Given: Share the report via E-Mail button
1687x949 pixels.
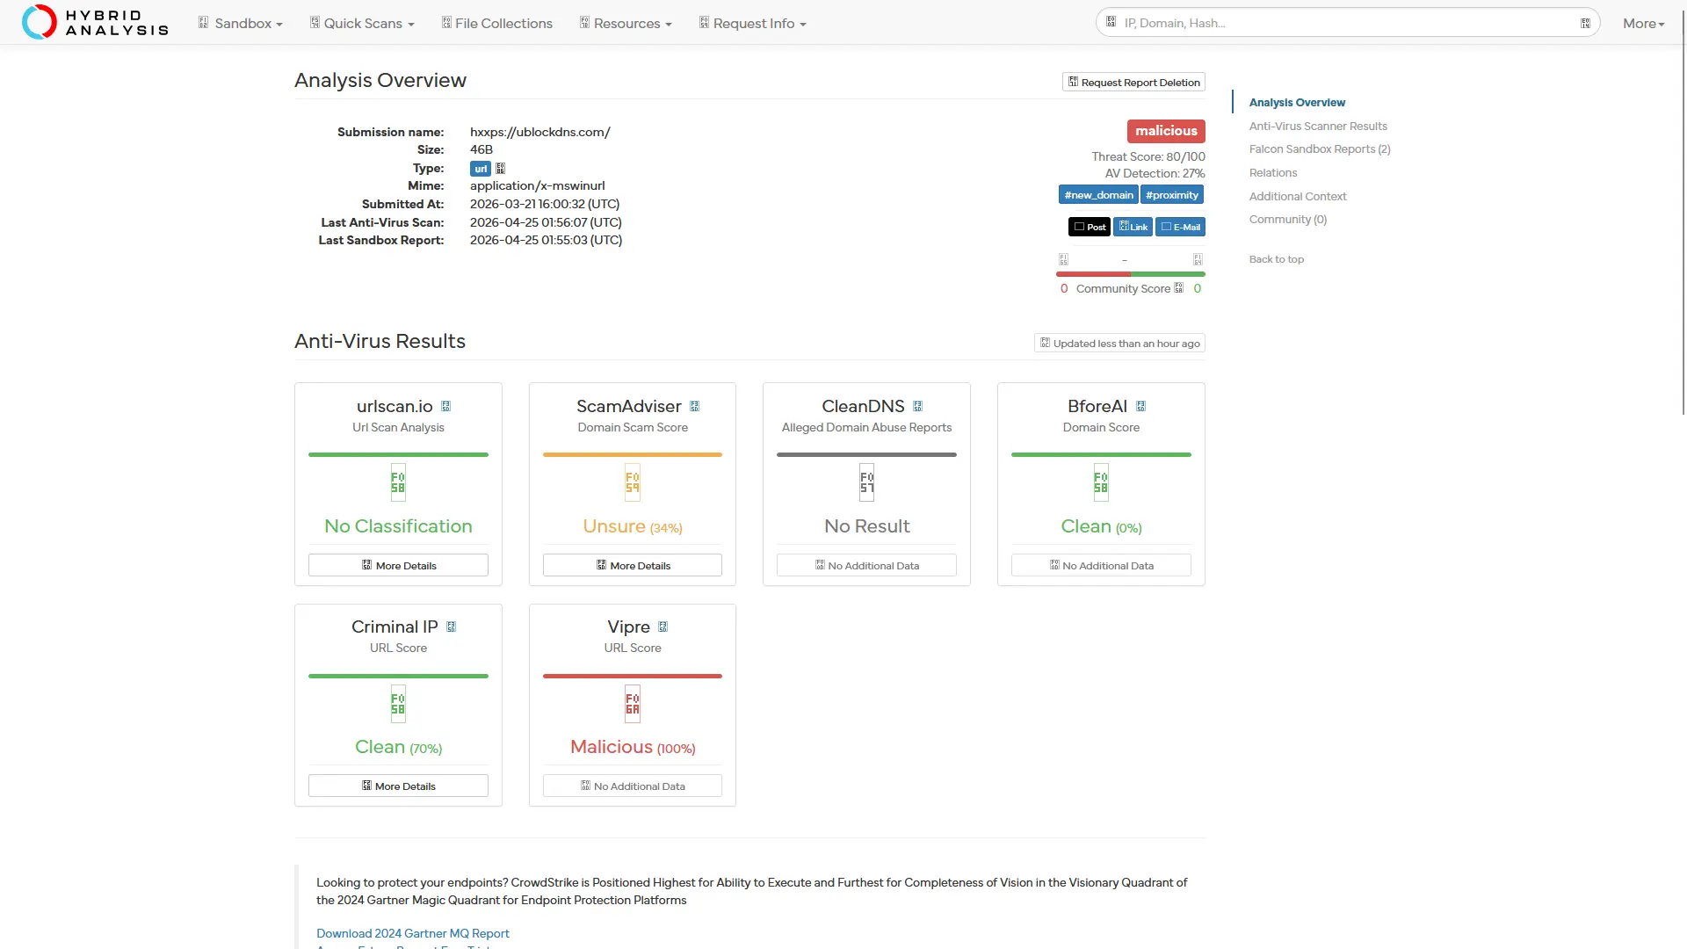Looking at the screenshot, I should (1180, 227).
